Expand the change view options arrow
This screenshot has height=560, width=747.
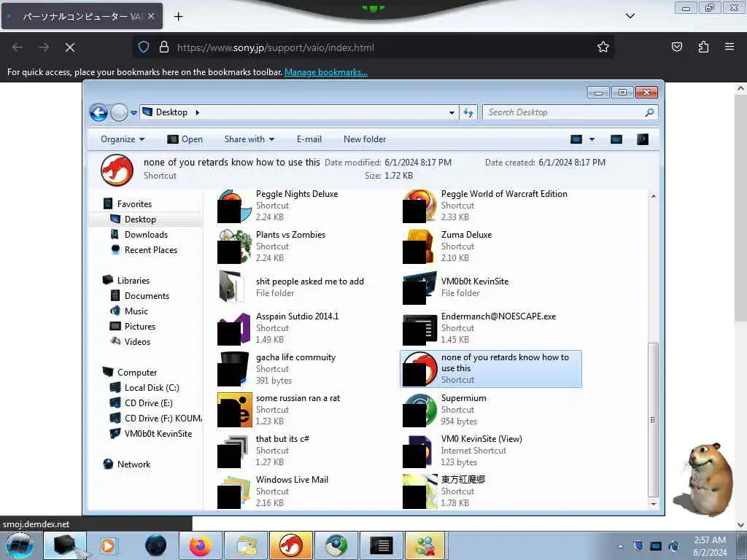592,139
